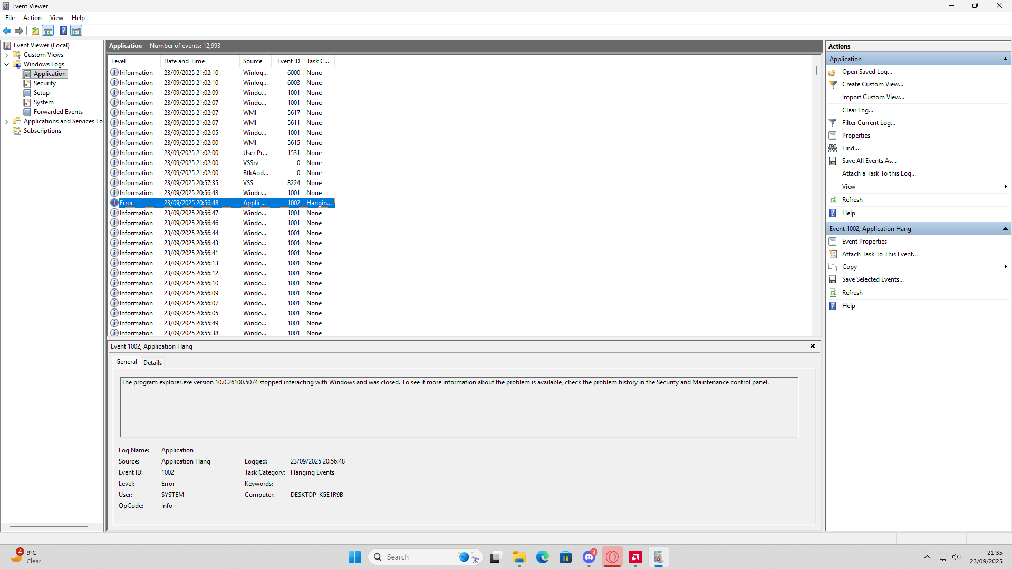Click the Error level icon on the 1002 event row

(x=114, y=203)
